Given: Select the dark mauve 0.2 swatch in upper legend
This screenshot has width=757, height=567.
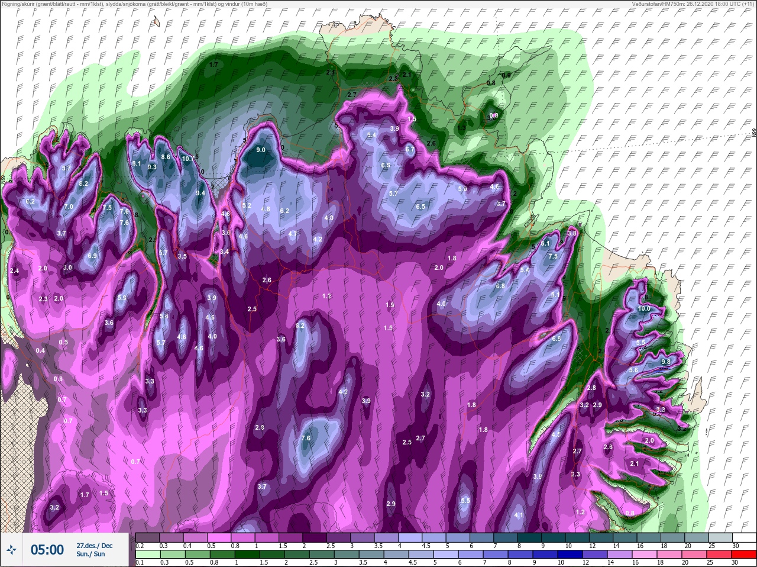Looking at the screenshot, I should pyautogui.click(x=147, y=537).
